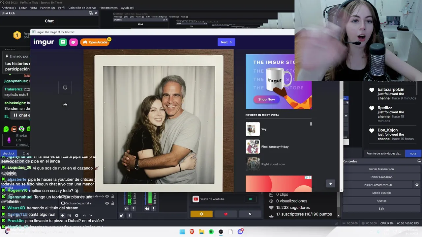Open Spotify from taskbar
The width and height of the screenshot is (422, 237).
pyautogui.click(x=211, y=232)
